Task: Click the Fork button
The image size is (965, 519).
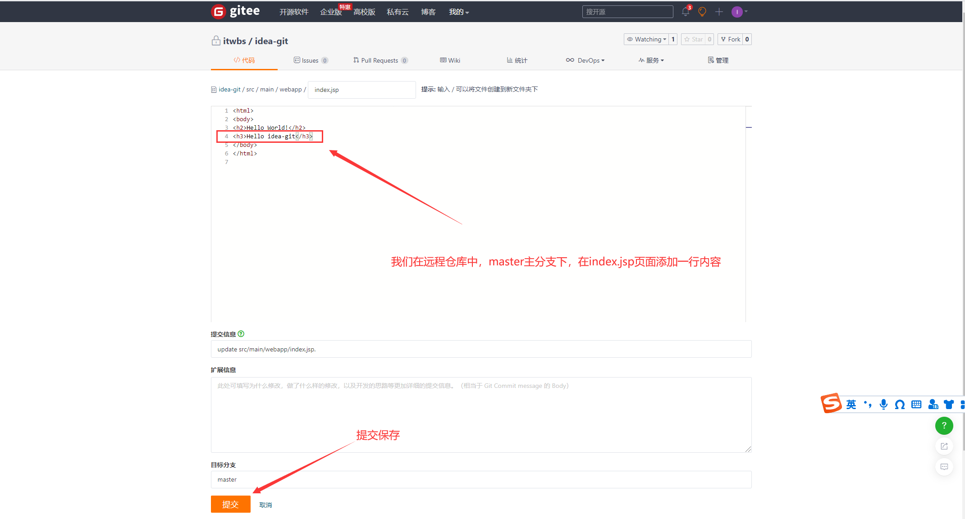Action: point(730,39)
